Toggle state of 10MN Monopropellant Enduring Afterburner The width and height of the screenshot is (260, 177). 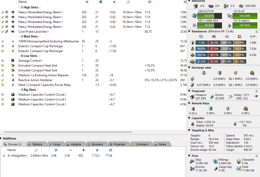tap(3, 41)
